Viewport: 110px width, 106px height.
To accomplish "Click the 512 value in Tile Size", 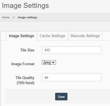I will (x=47, y=50).
